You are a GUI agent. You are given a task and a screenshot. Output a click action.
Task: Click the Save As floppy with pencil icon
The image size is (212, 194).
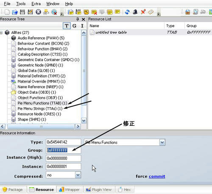pos(30,12)
